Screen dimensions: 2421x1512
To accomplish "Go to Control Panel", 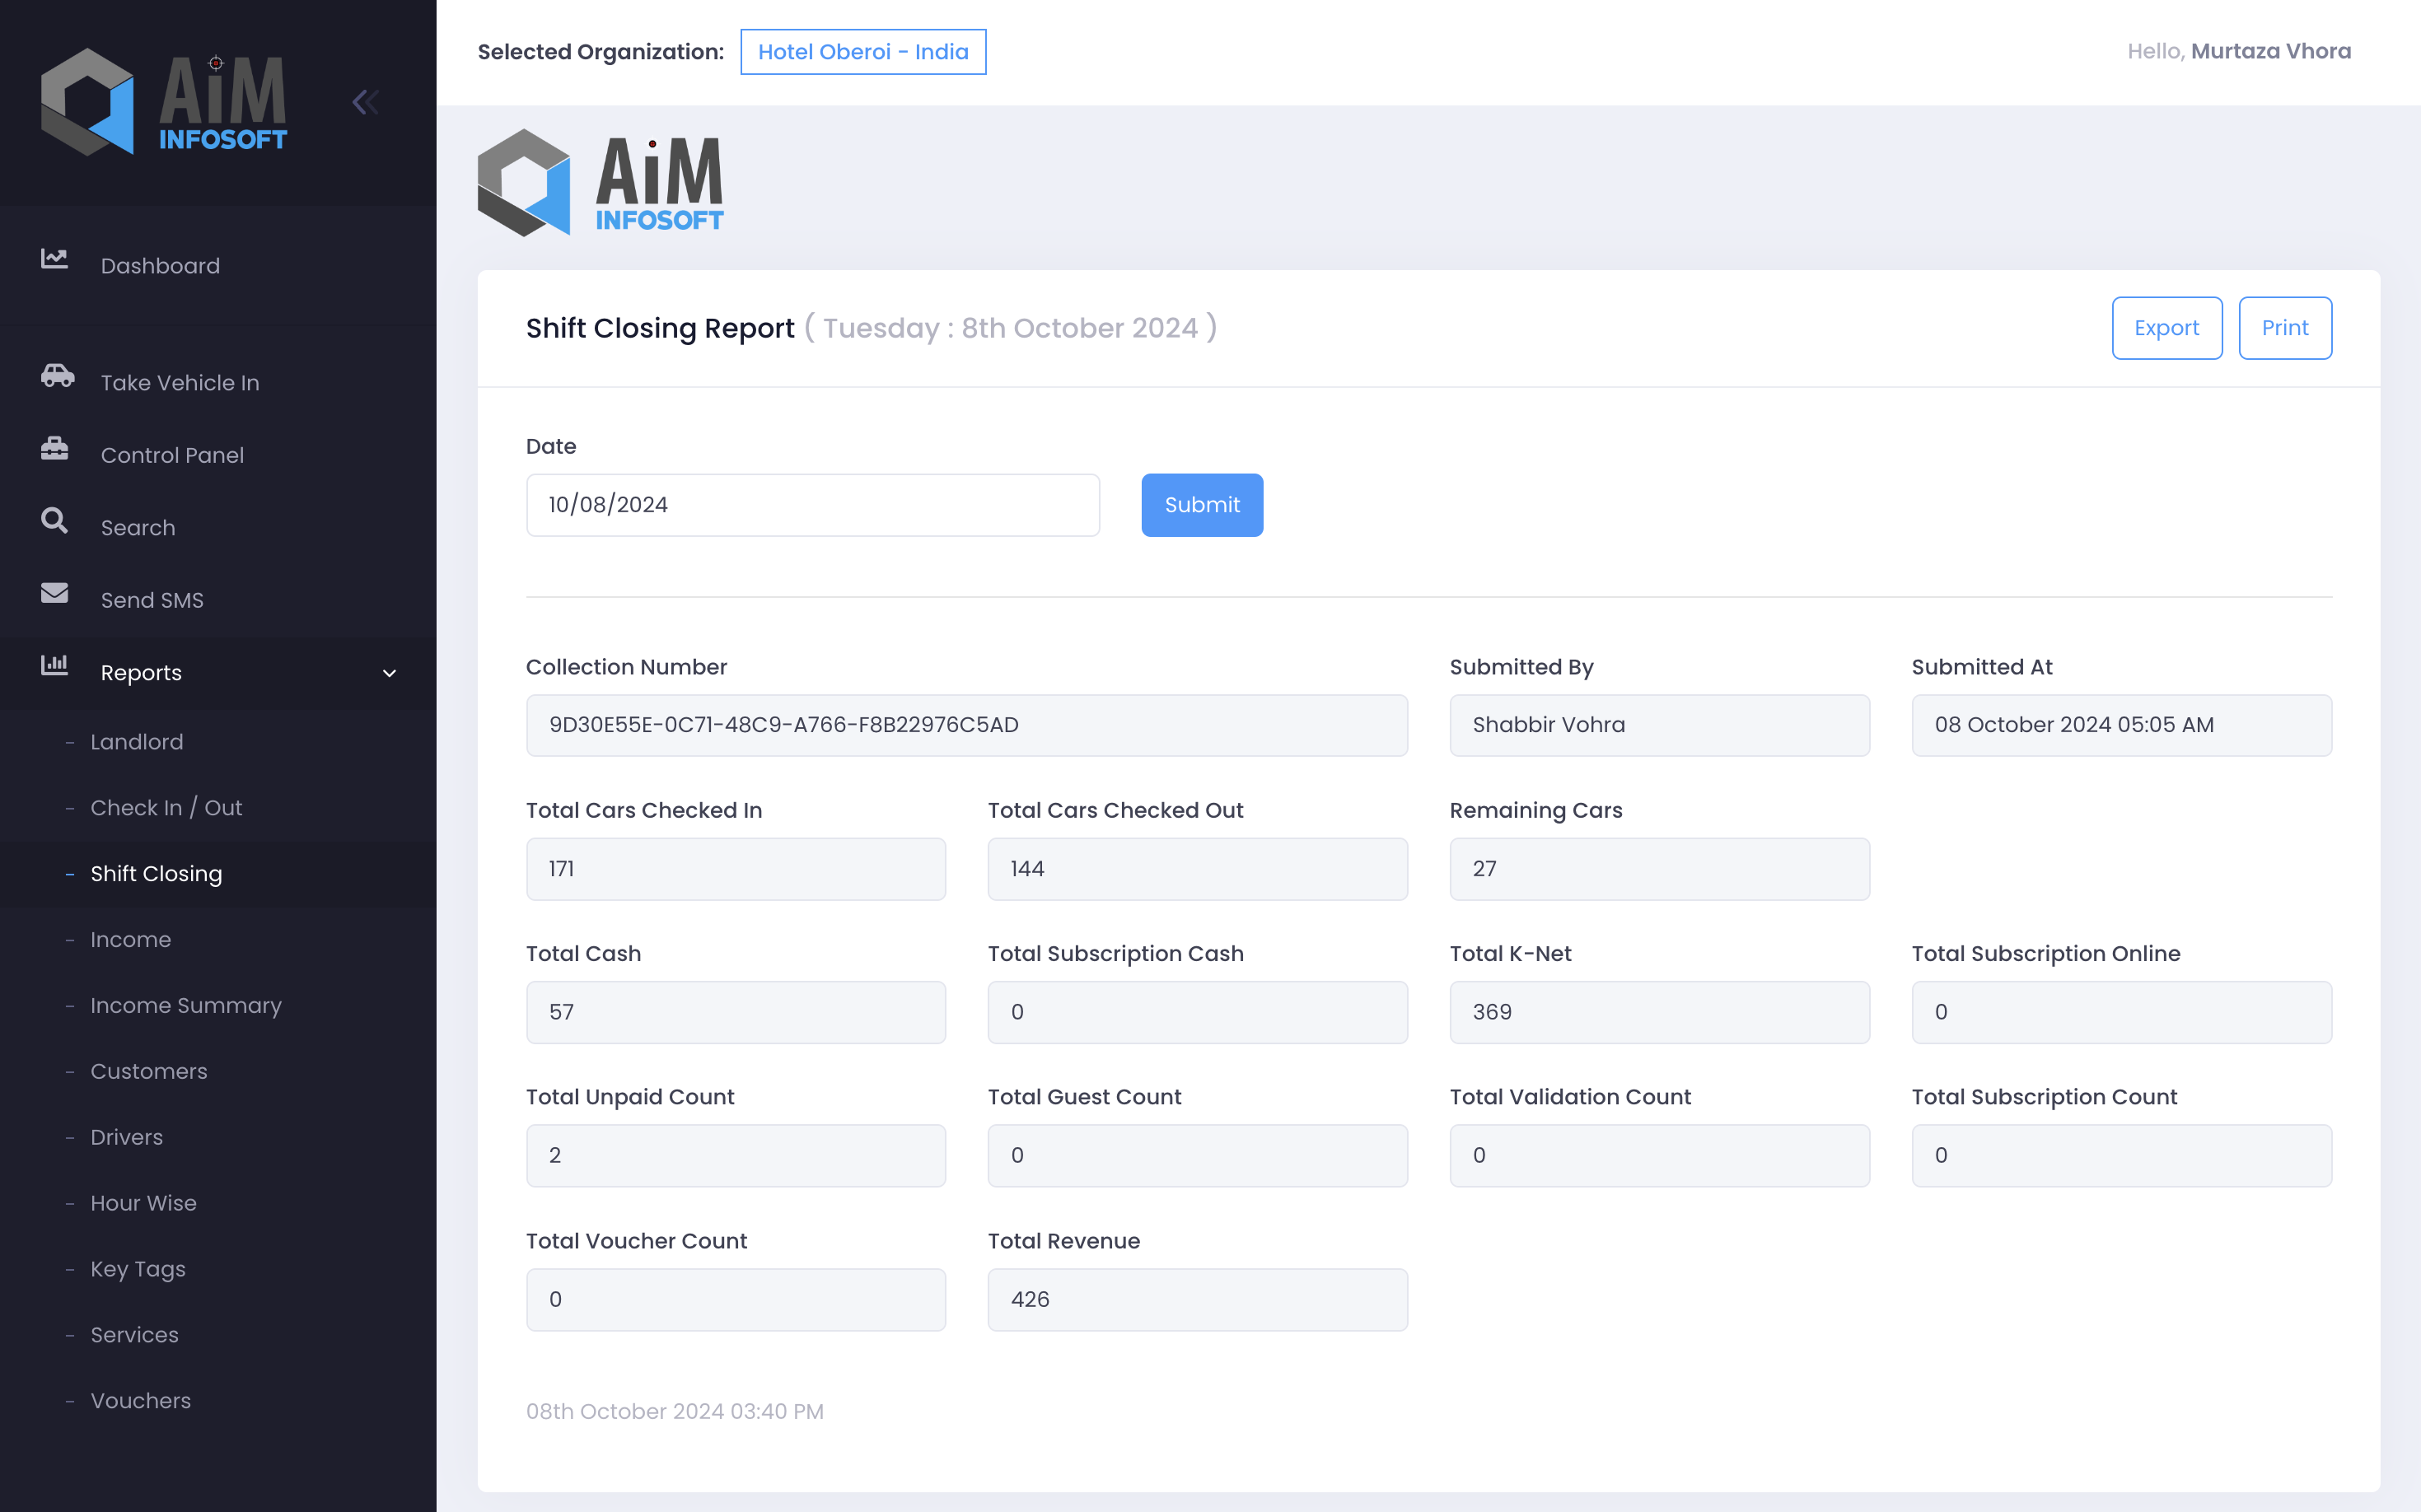I will coord(218,455).
